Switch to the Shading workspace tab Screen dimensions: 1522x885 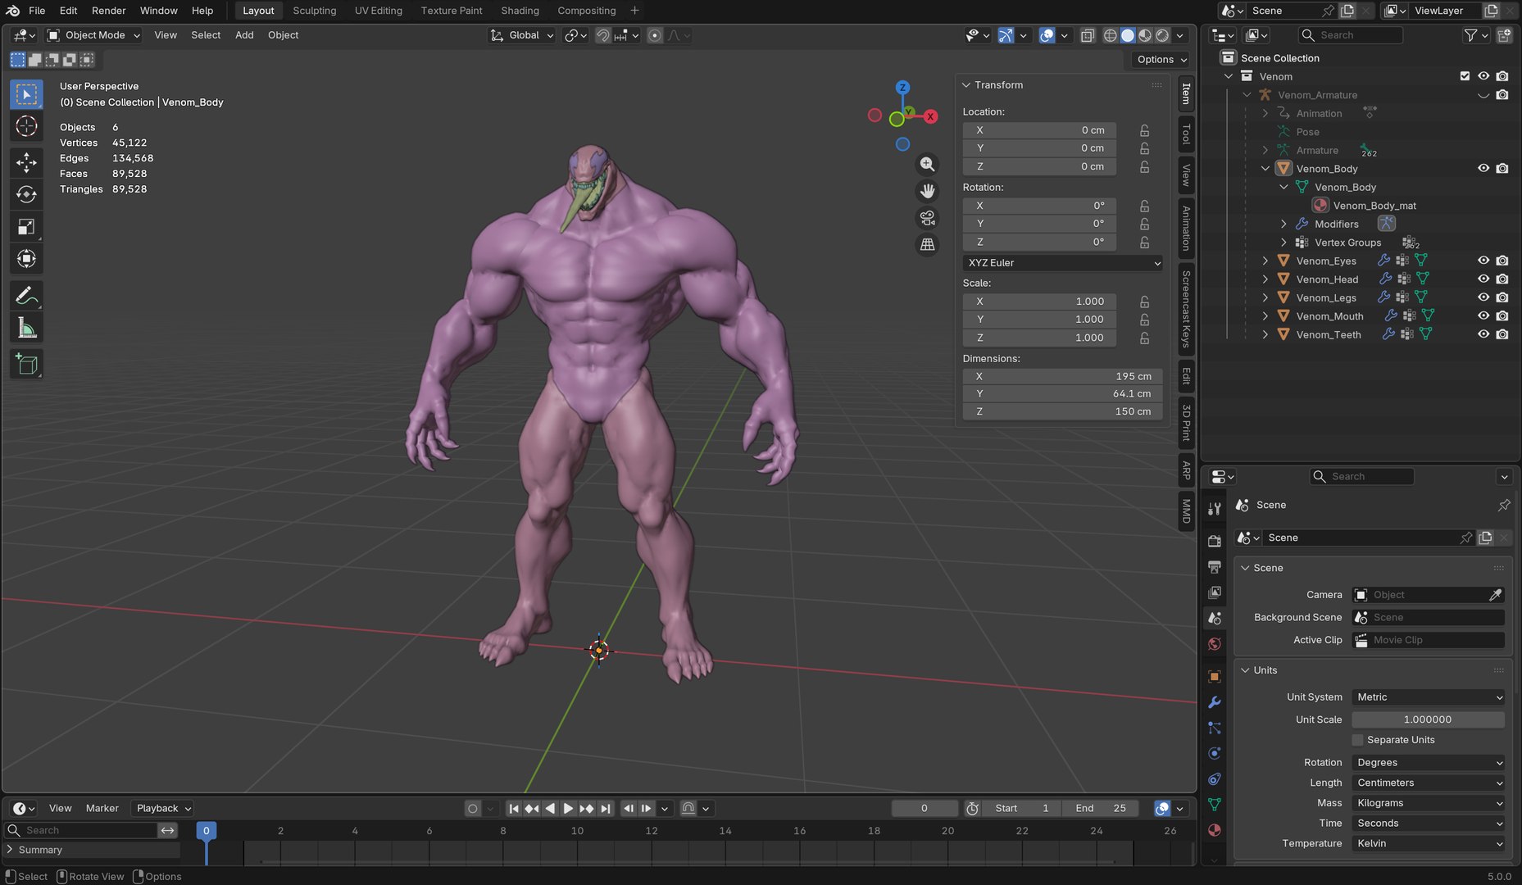click(520, 11)
